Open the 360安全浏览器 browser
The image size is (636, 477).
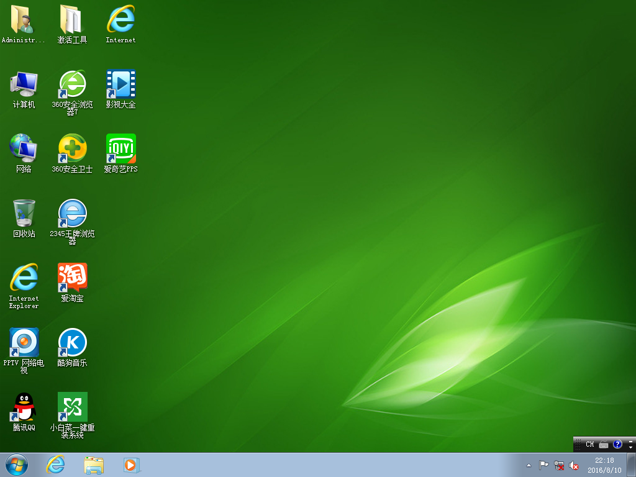pyautogui.click(x=72, y=84)
